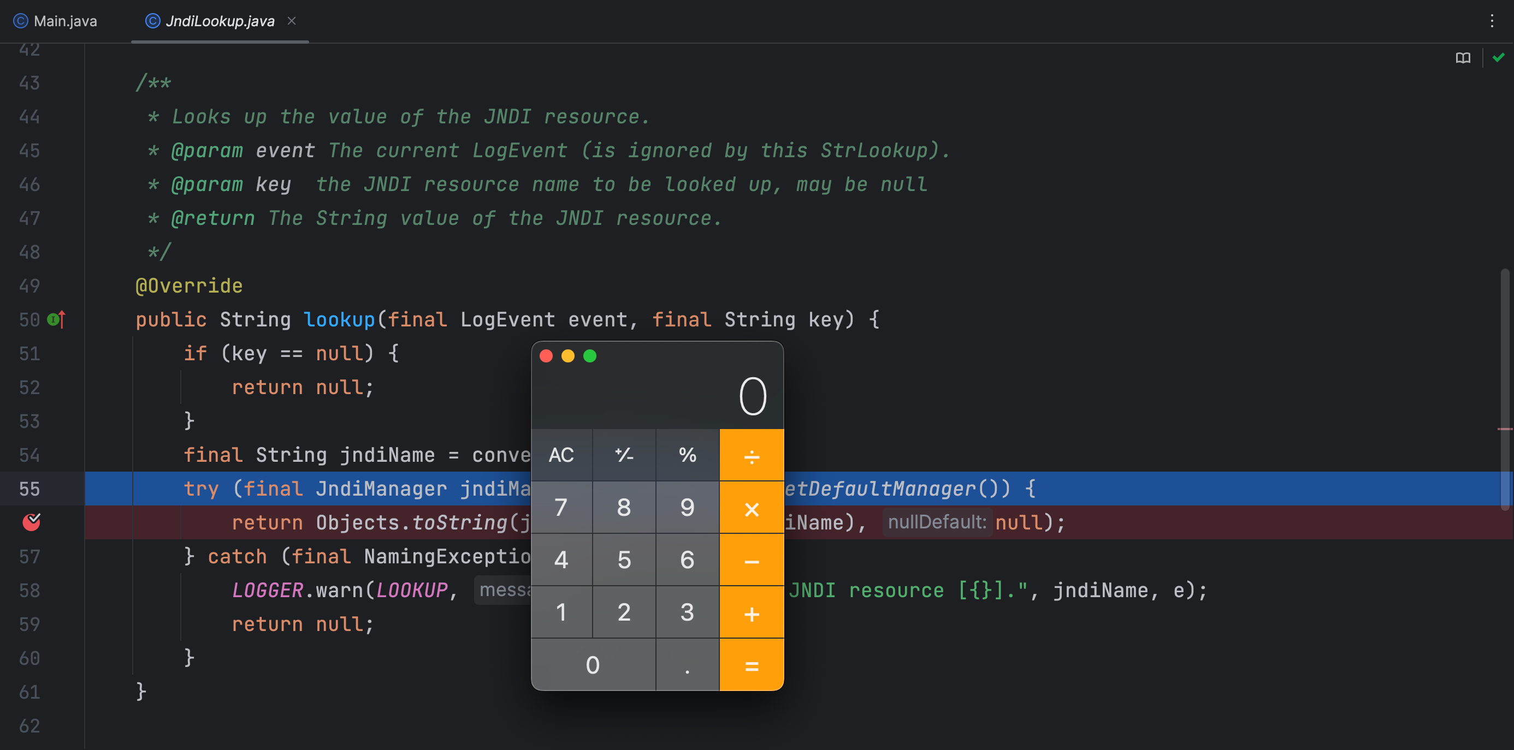1514x750 pixels.
Task: Click line number 55 in the gutter
Action: point(29,489)
